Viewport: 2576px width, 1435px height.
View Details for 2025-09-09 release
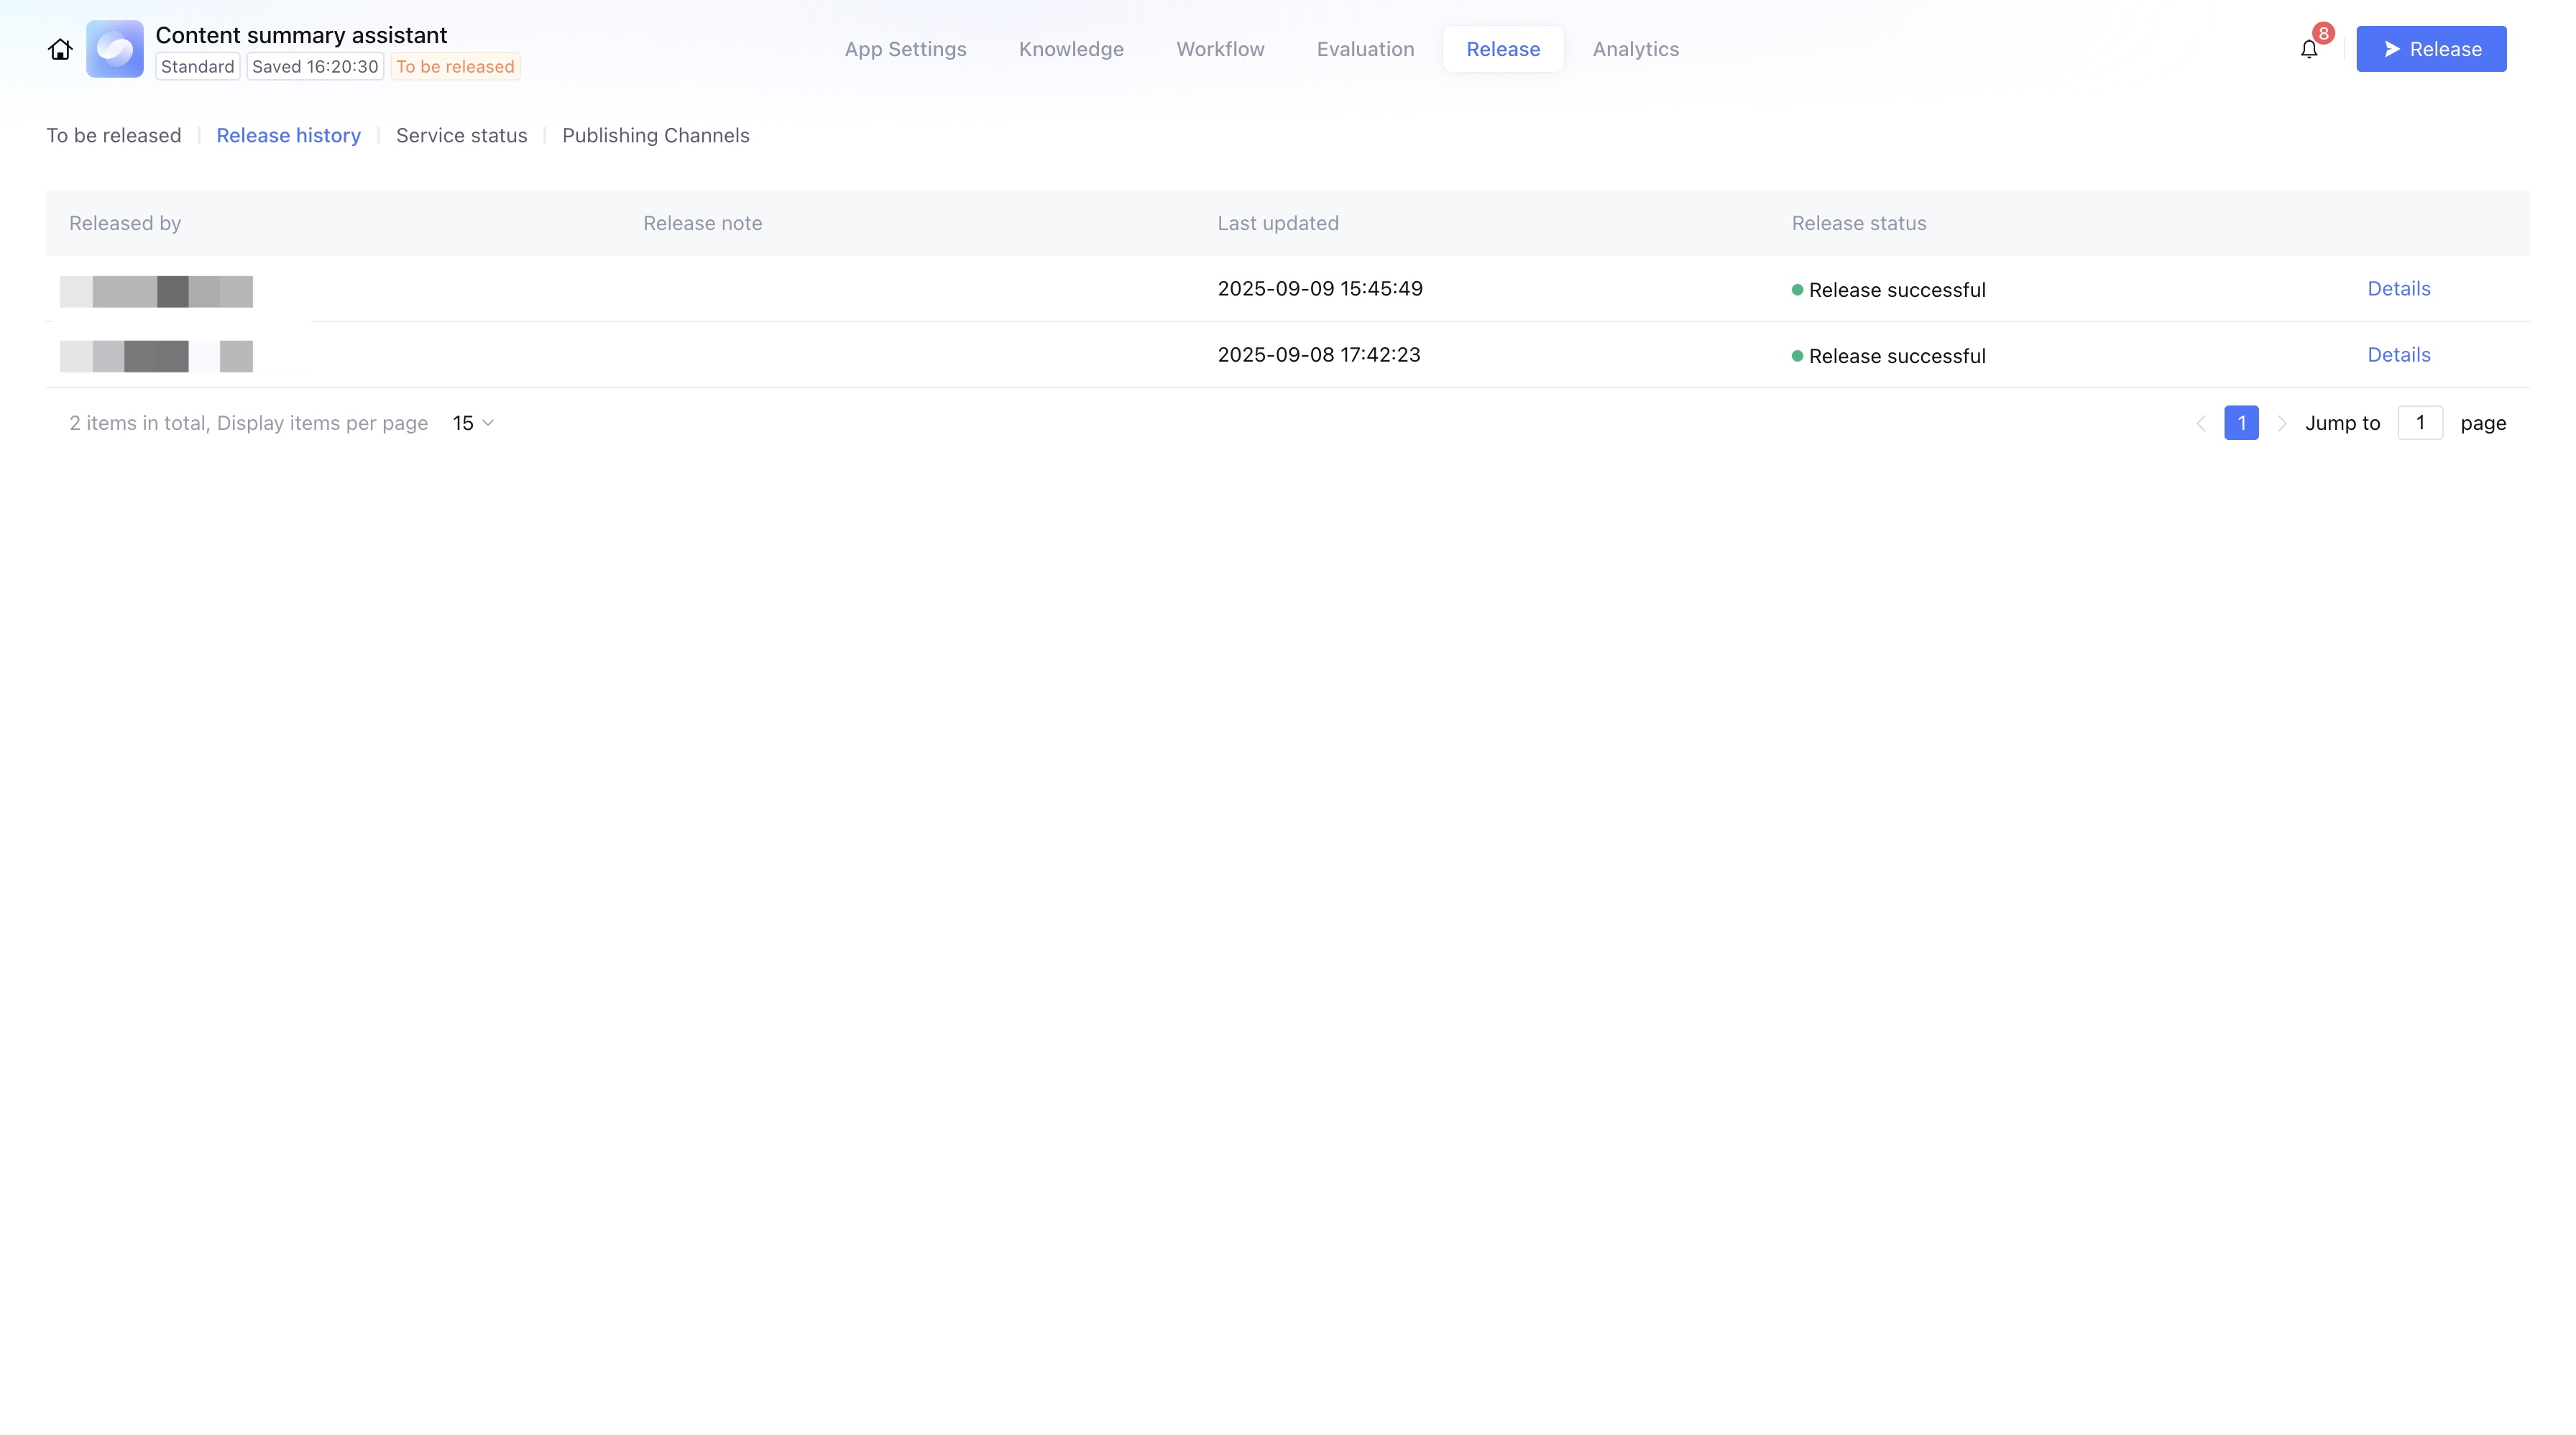(2398, 289)
